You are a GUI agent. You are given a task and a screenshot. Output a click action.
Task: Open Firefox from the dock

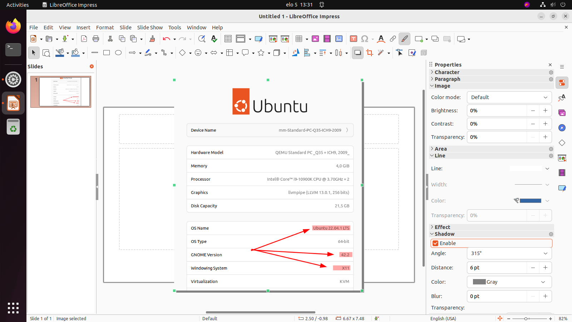click(x=13, y=26)
